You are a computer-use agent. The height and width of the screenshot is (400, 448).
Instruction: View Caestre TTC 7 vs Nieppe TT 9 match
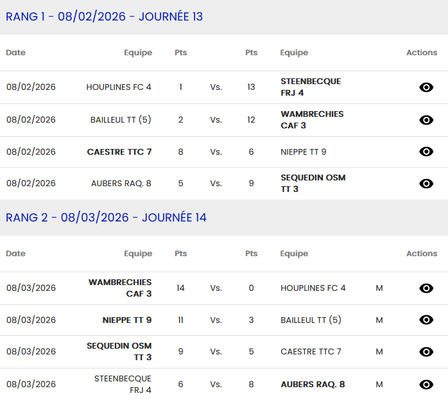[x=426, y=152]
